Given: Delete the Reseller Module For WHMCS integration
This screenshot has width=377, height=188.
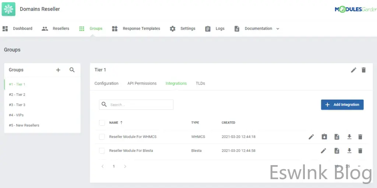Looking at the screenshot, I should point(360,137).
